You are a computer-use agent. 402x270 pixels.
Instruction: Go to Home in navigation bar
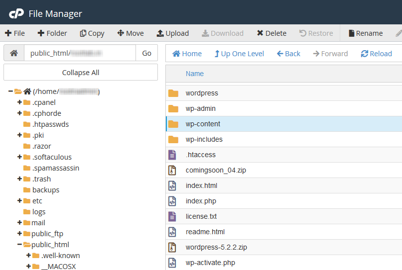point(187,54)
